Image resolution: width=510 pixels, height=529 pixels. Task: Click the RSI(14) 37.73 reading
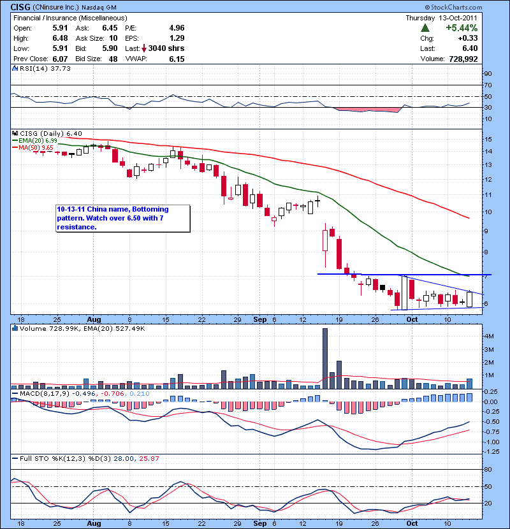[45, 68]
